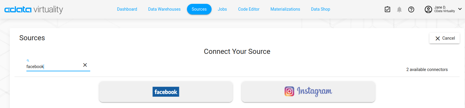Open the Code Editor tab
465x108 pixels.
[249, 9]
